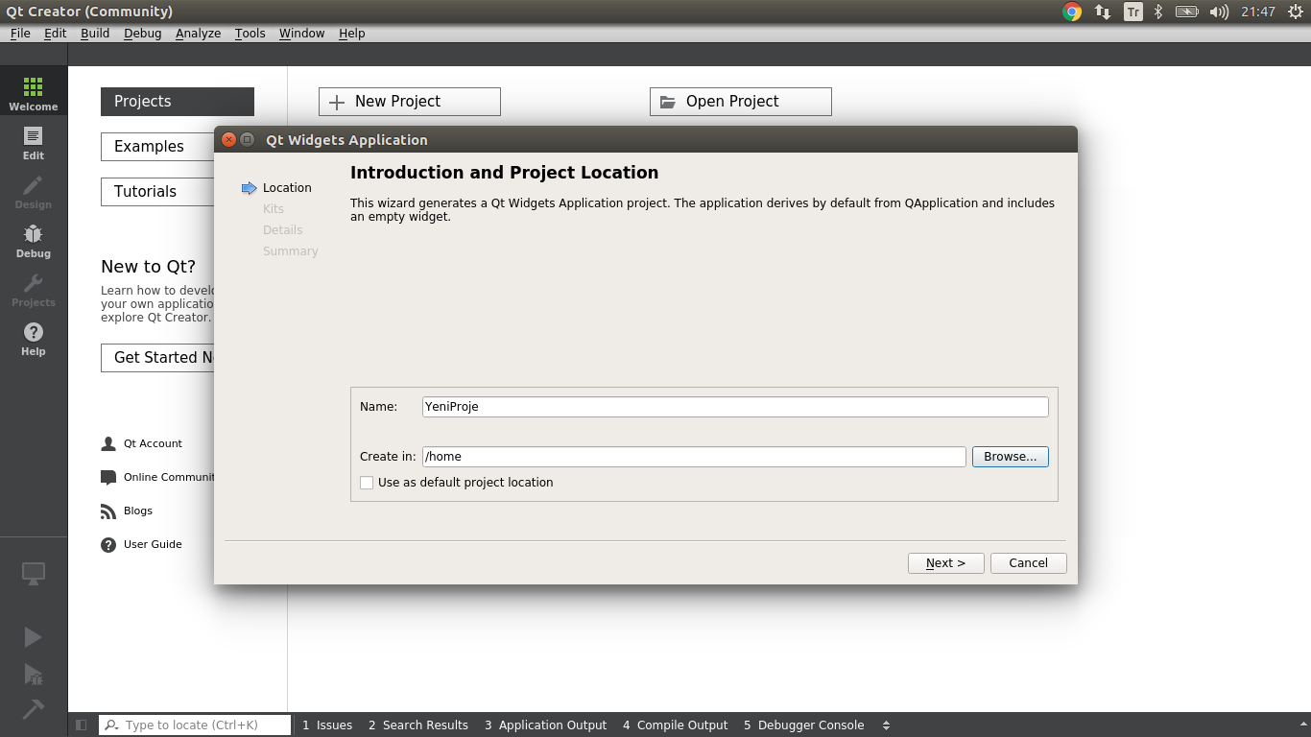
Task: Open the File menu
Action: [x=20, y=33]
